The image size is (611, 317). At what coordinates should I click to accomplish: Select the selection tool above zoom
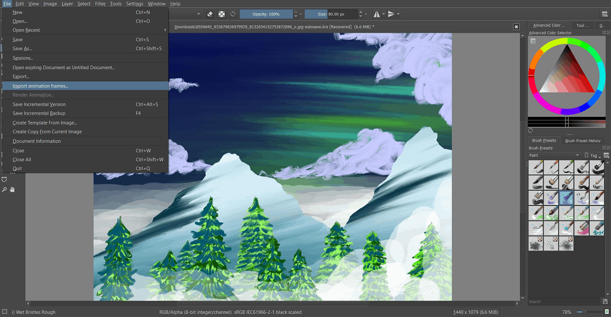[4, 180]
